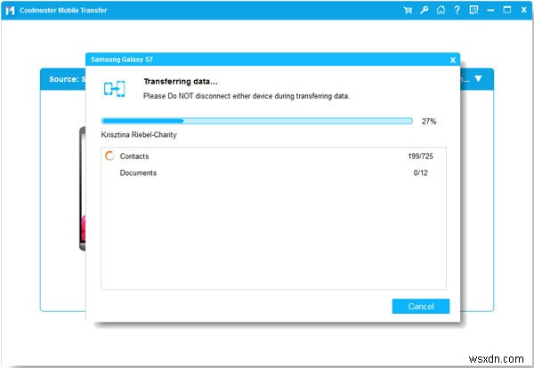Click the 199/725 contacts count

420,156
